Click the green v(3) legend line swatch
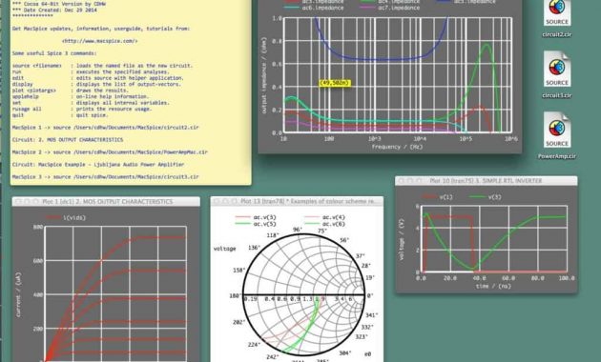The width and height of the screenshot is (601, 362). (477, 197)
